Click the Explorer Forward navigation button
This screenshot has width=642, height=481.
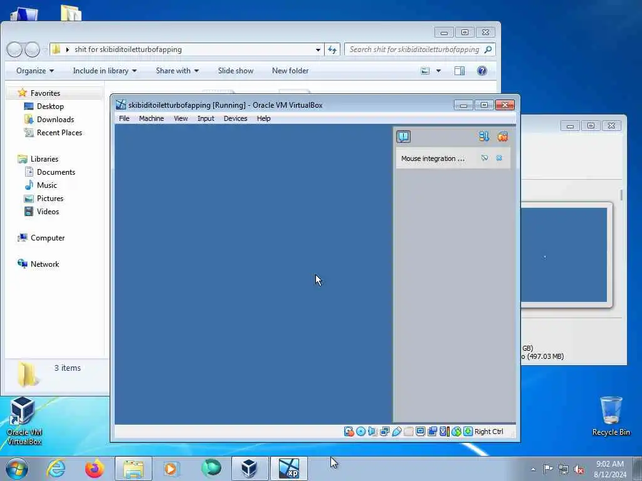click(32, 49)
